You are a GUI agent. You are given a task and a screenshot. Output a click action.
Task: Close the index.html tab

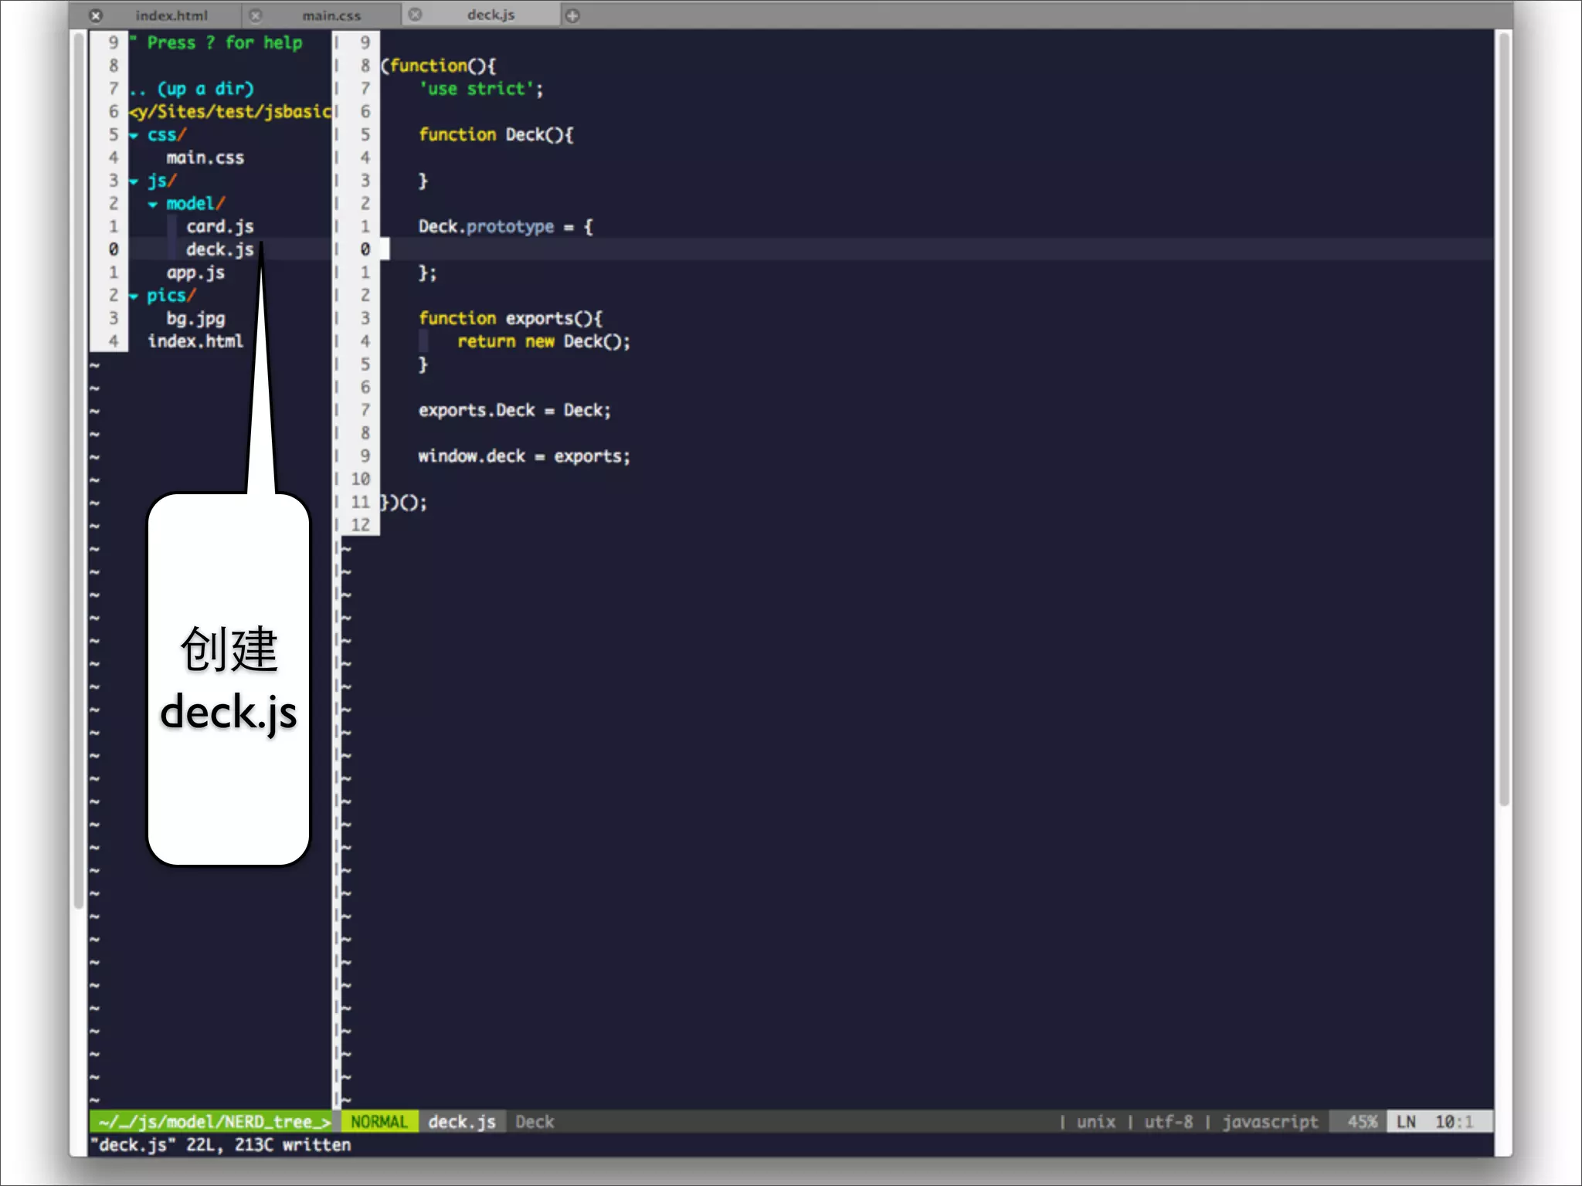point(96,15)
